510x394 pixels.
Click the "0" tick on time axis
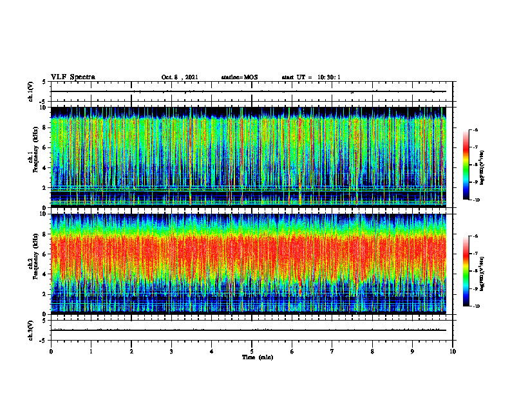pyautogui.click(x=51, y=352)
